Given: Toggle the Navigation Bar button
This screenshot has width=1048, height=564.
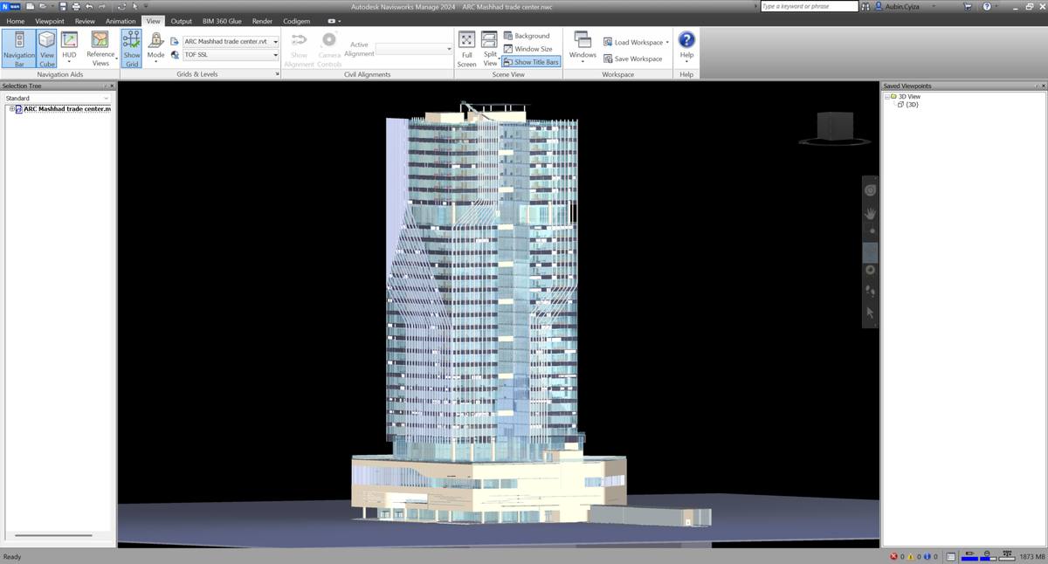Looking at the screenshot, I should (19, 49).
